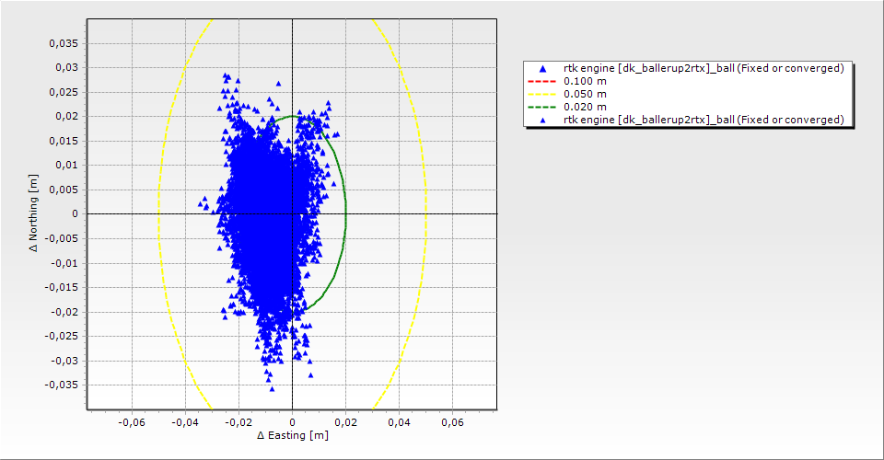Click the large blue triangle legend marker
The image size is (884, 460).
(543, 69)
